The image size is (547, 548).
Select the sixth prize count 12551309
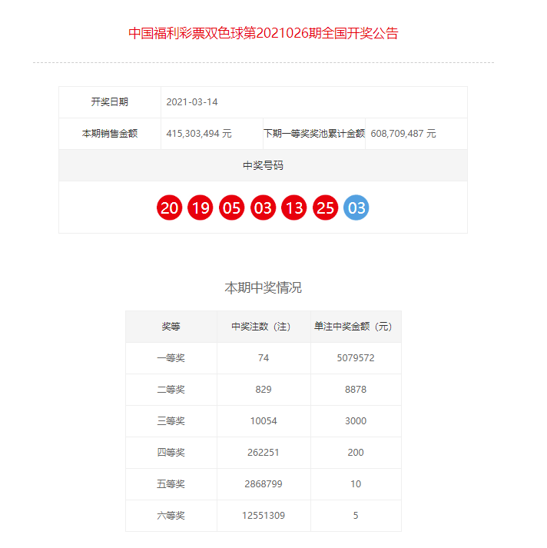point(264,516)
